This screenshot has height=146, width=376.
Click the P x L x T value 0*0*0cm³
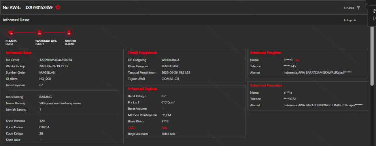coord(168,102)
